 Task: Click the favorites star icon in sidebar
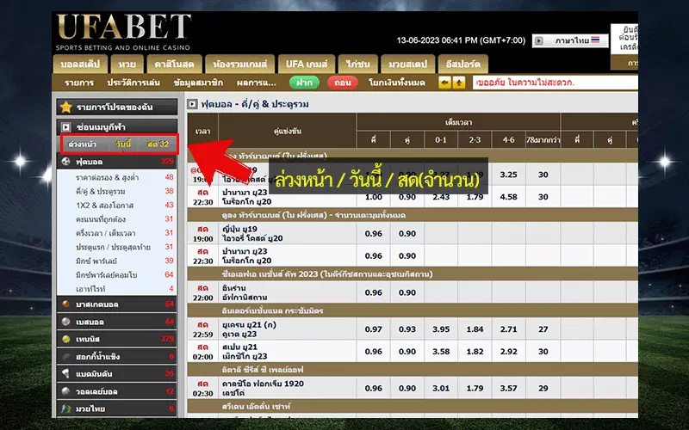click(x=66, y=107)
